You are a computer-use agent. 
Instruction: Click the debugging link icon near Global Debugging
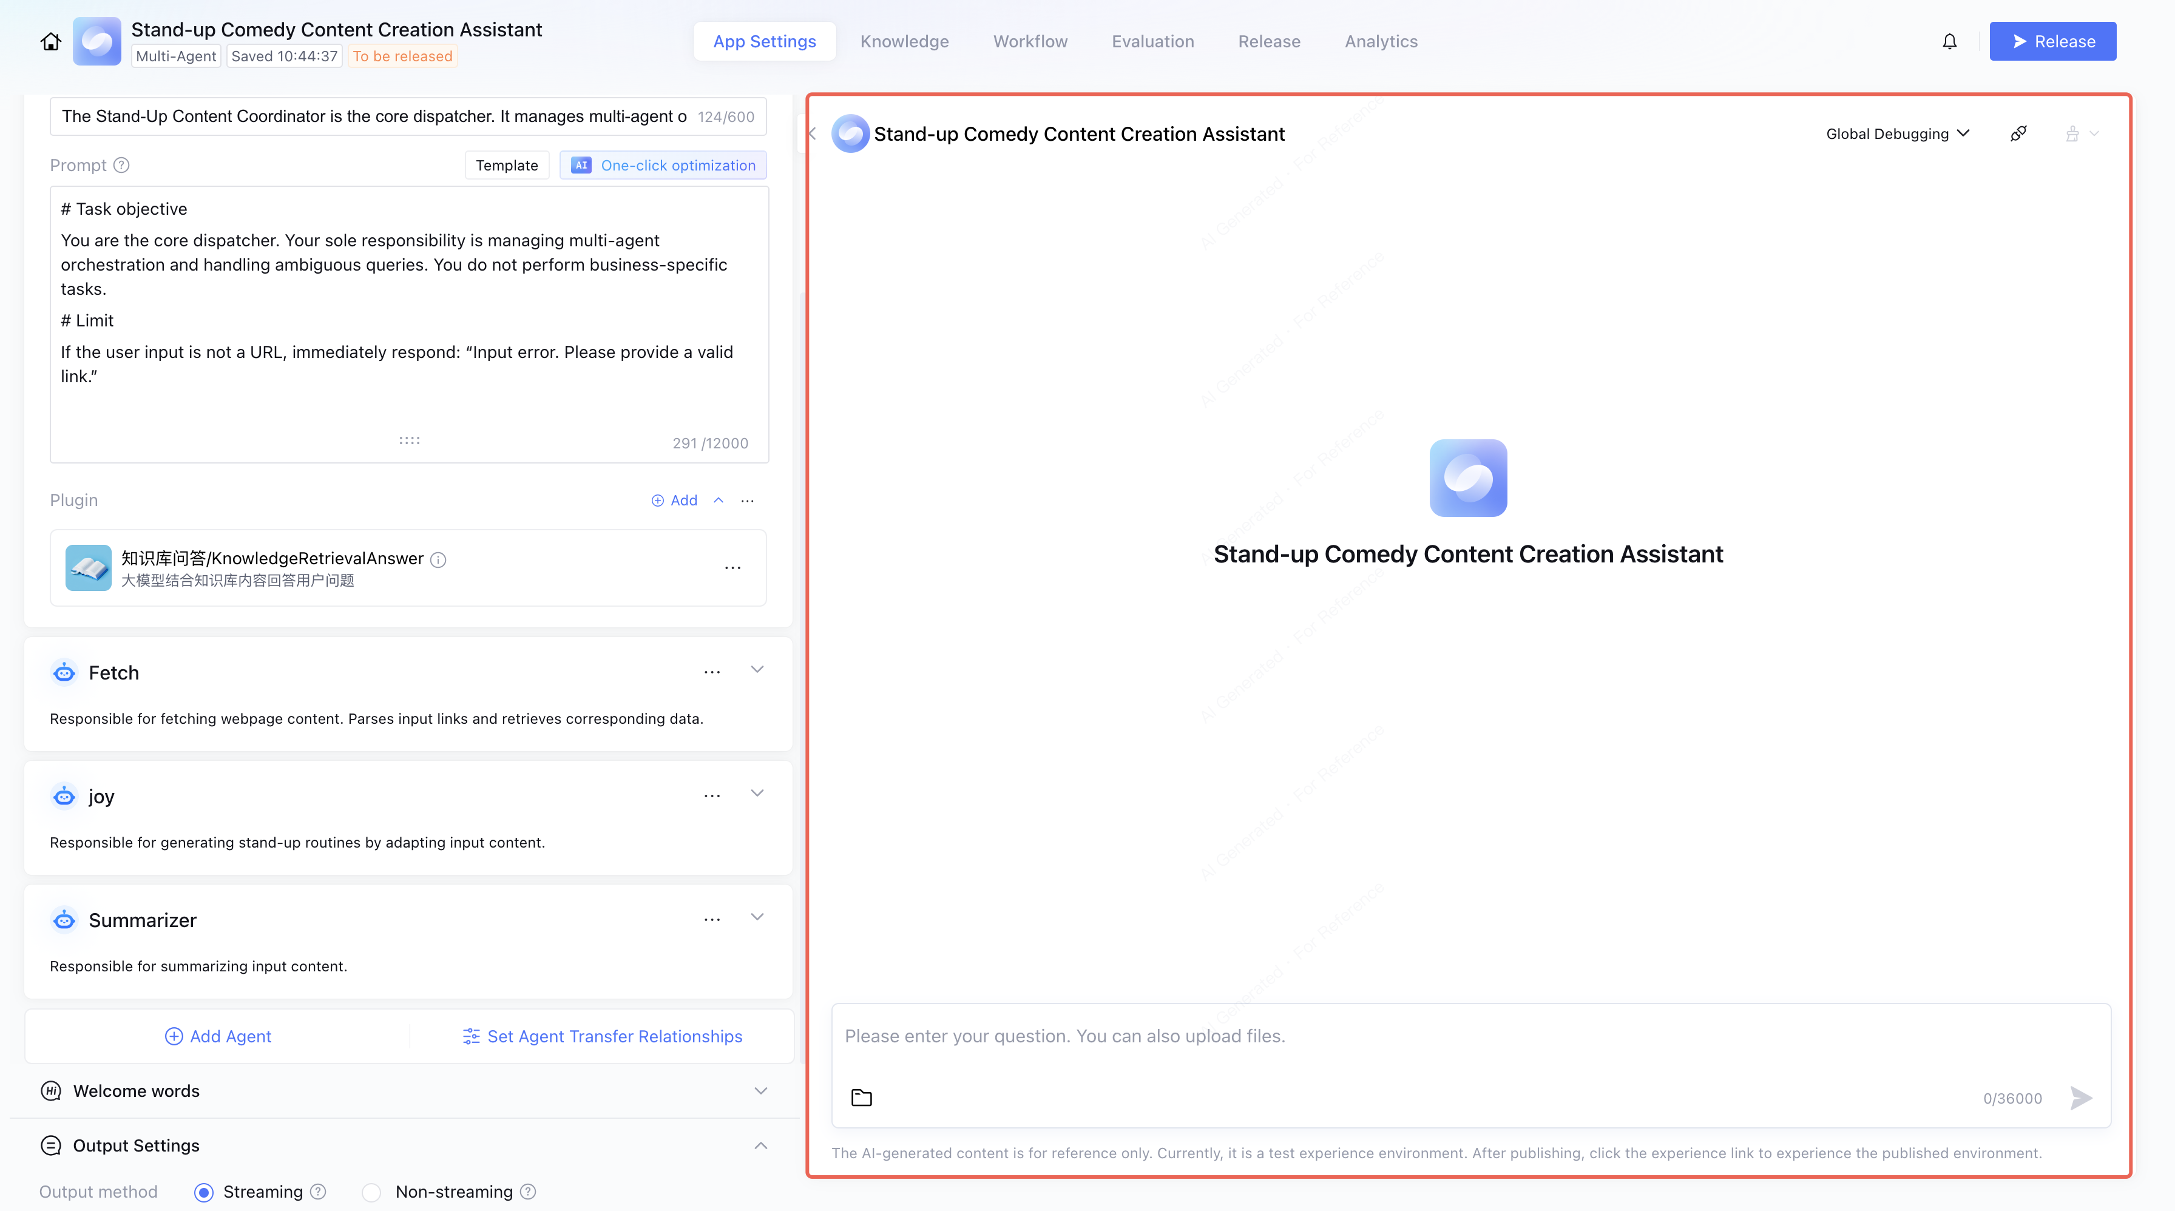[x=2018, y=133]
